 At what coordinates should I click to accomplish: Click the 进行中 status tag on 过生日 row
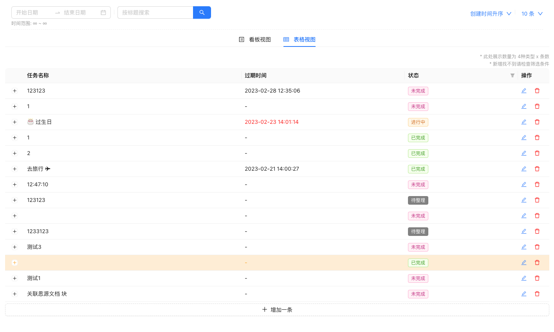pyautogui.click(x=418, y=122)
